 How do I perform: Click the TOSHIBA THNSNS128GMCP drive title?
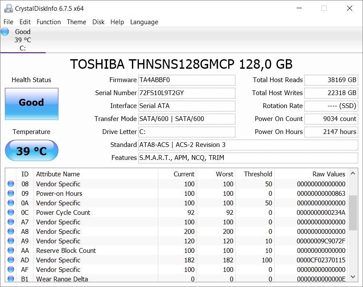181,64
